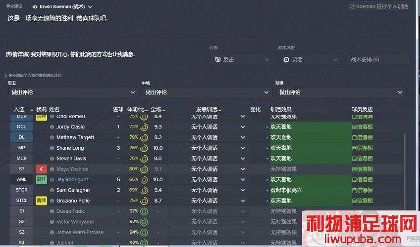This screenshot has height=247, width=420.
Task: Open Erwin Koeman advisor dropdown
Action: [62, 7]
